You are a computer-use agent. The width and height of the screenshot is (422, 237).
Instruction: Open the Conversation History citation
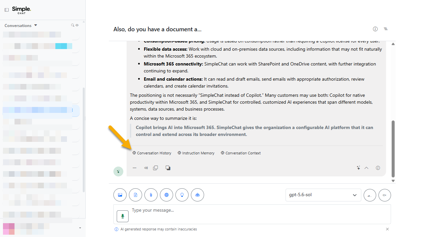pyautogui.click(x=152, y=153)
